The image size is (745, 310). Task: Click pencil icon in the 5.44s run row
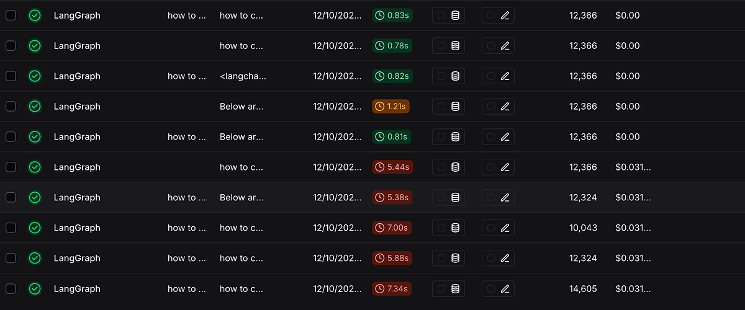(505, 167)
